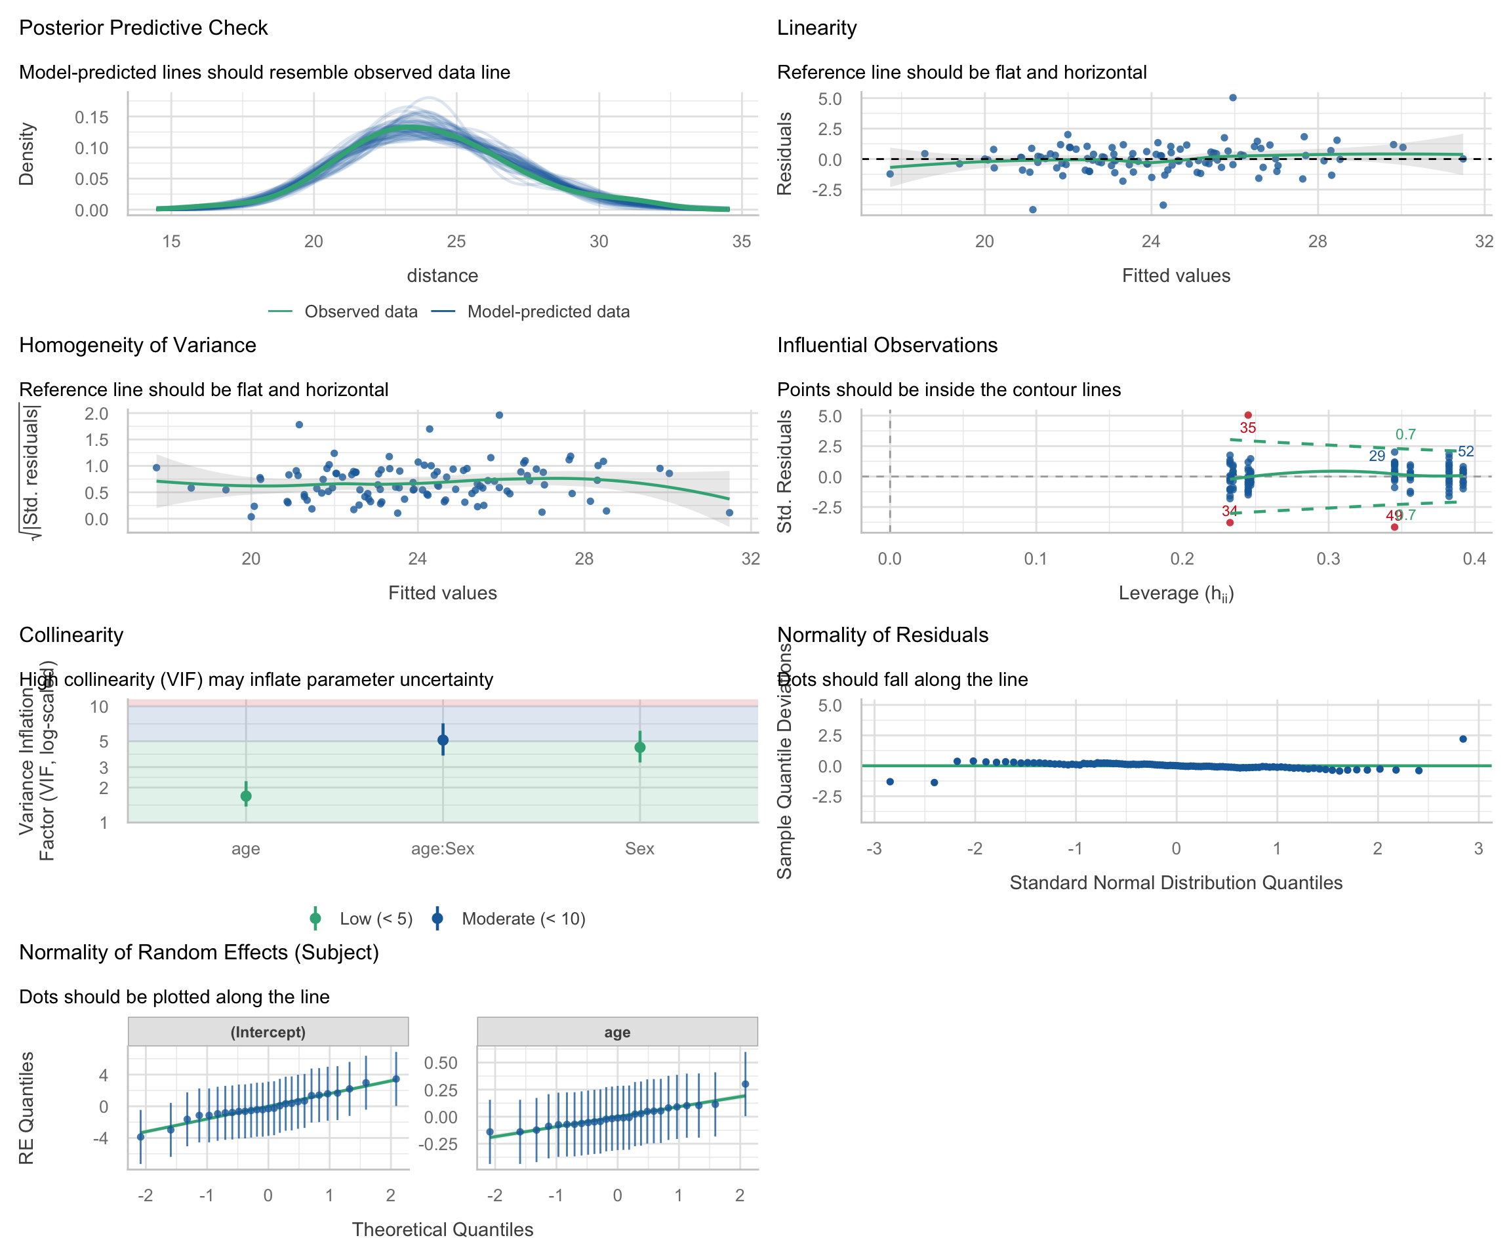The height and width of the screenshot is (1259, 1511).
Task: Click the blue age:Sex VIF marker
Action: (443, 740)
